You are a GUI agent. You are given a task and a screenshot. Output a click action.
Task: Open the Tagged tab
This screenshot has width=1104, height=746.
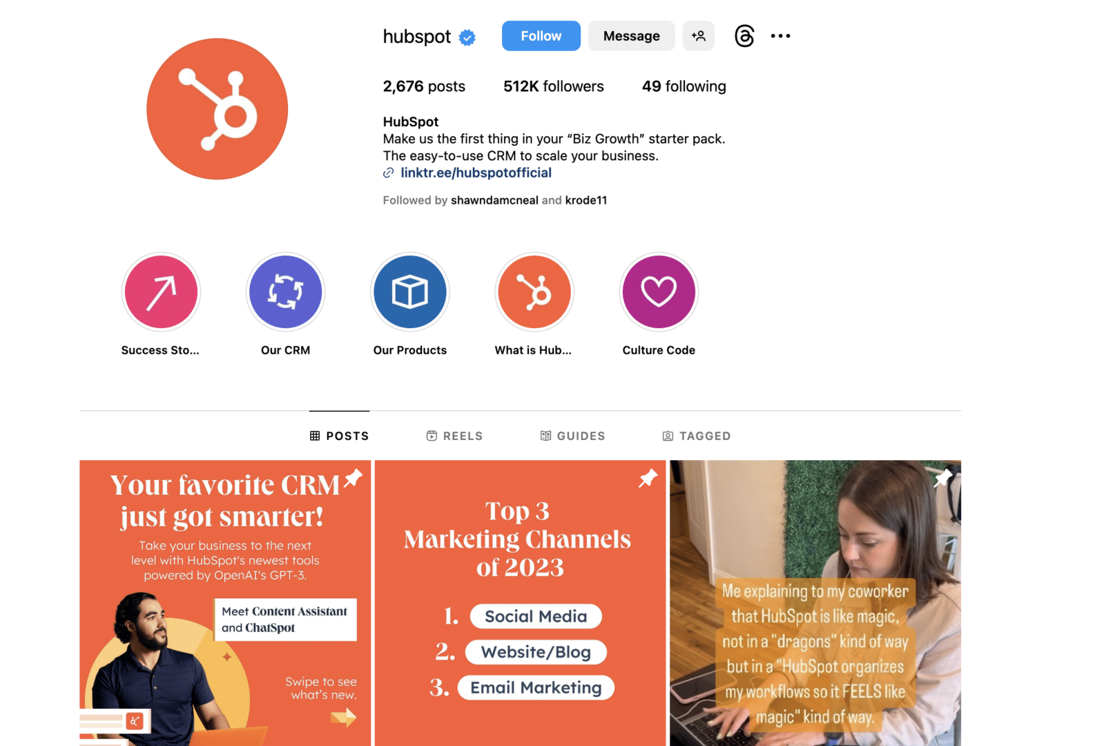tap(696, 436)
